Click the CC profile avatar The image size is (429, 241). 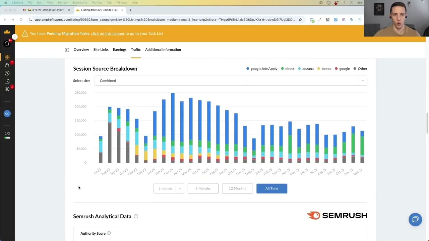[7, 113]
